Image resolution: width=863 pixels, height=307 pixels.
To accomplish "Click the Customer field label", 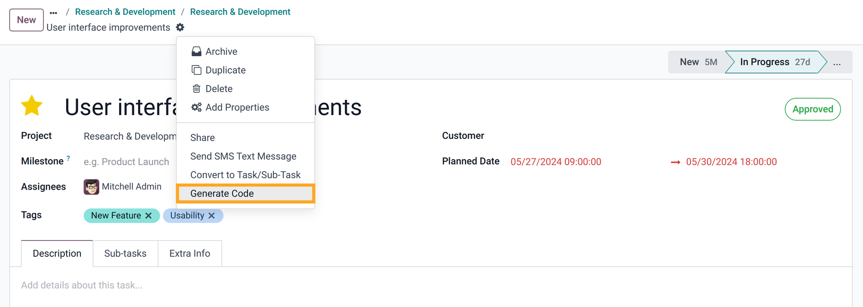I will coord(463,136).
